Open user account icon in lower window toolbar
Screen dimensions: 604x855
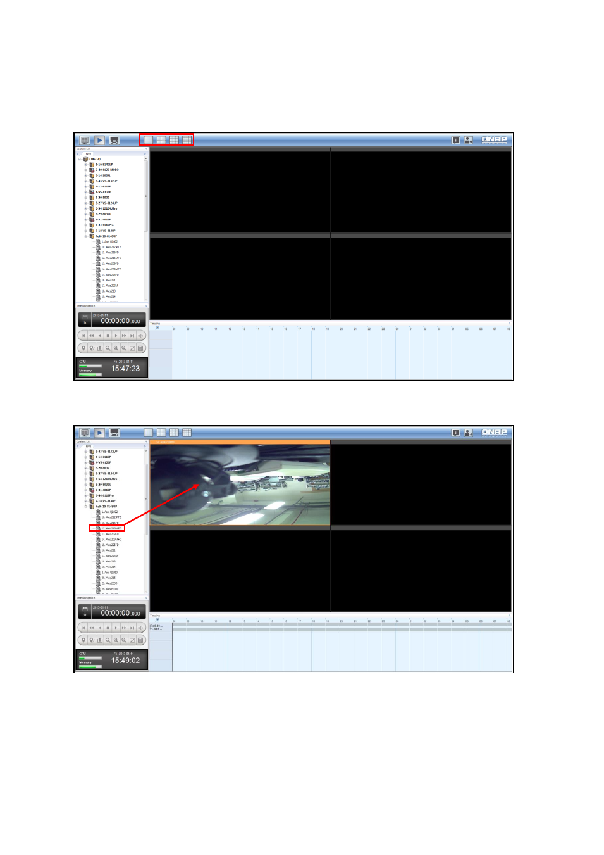coord(469,433)
